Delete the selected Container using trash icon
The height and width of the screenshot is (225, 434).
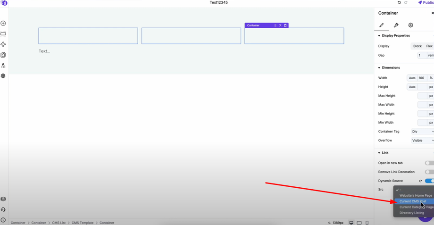pyautogui.click(x=285, y=25)
